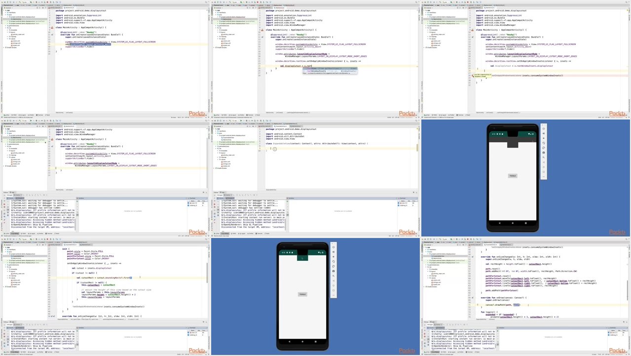
Task: Open thumbnail showing canvas.drawPath code
Action: (x=526, y=296)
